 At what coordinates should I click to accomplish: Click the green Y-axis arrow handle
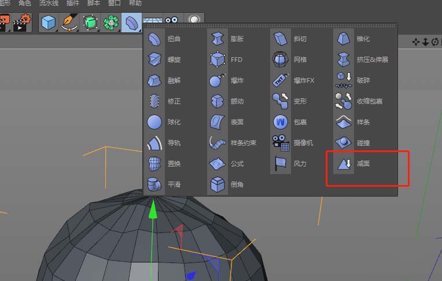pyautogui.click(x=153, y=210)
